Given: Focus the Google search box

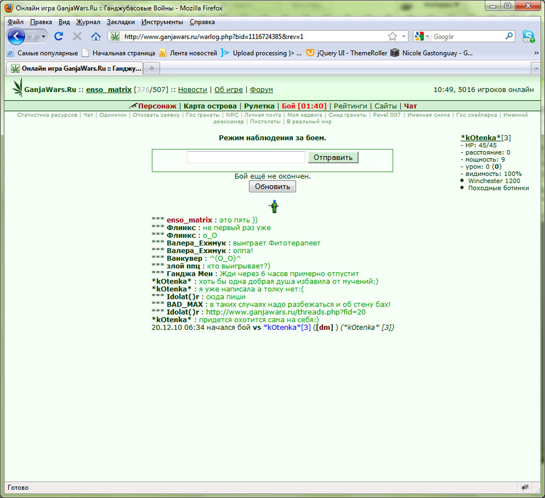Looking at the screenshot, I should pyautogui.click(x=468, y=36).
